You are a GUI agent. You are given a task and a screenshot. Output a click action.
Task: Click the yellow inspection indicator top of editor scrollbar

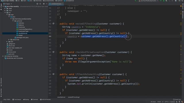pyautogui.click(x=181, y=6)
